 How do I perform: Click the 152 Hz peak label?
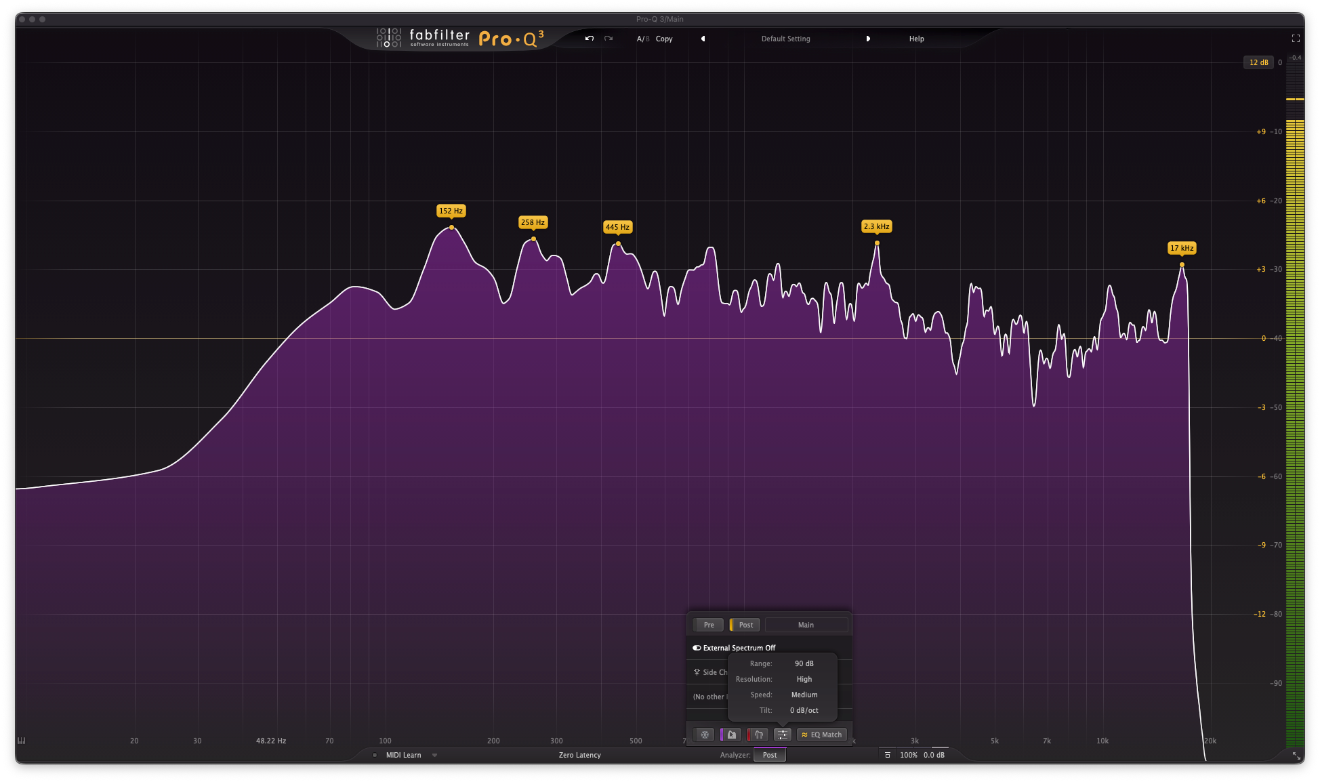point(451,211)
